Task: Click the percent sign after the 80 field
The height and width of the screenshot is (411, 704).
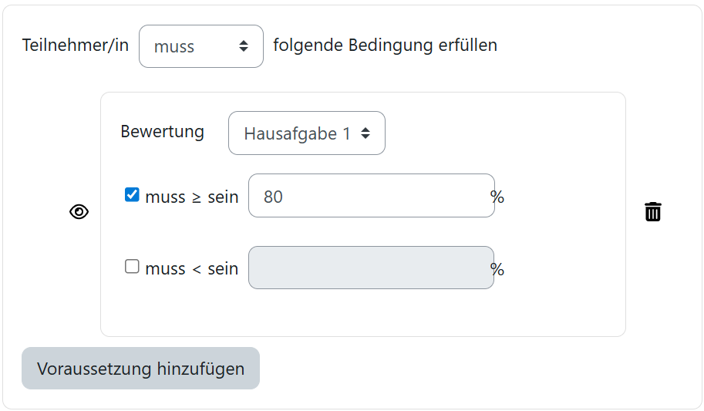Action: (x=497, y=197)
